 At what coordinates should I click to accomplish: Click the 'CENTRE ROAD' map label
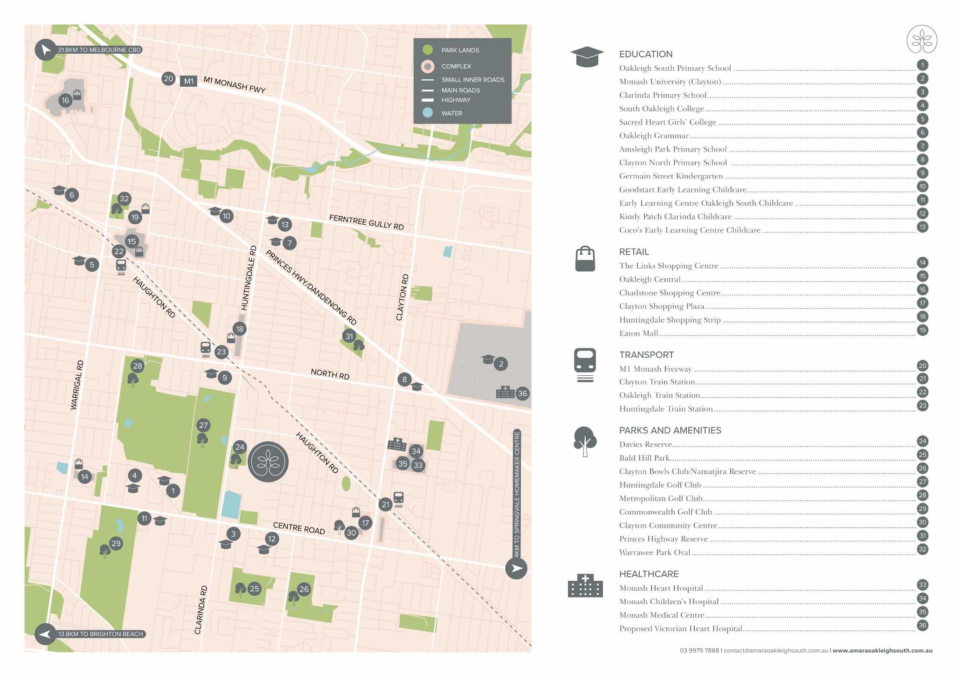click(299, 528)
